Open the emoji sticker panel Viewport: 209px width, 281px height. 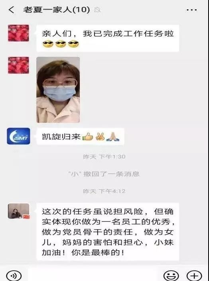(171, 276)
